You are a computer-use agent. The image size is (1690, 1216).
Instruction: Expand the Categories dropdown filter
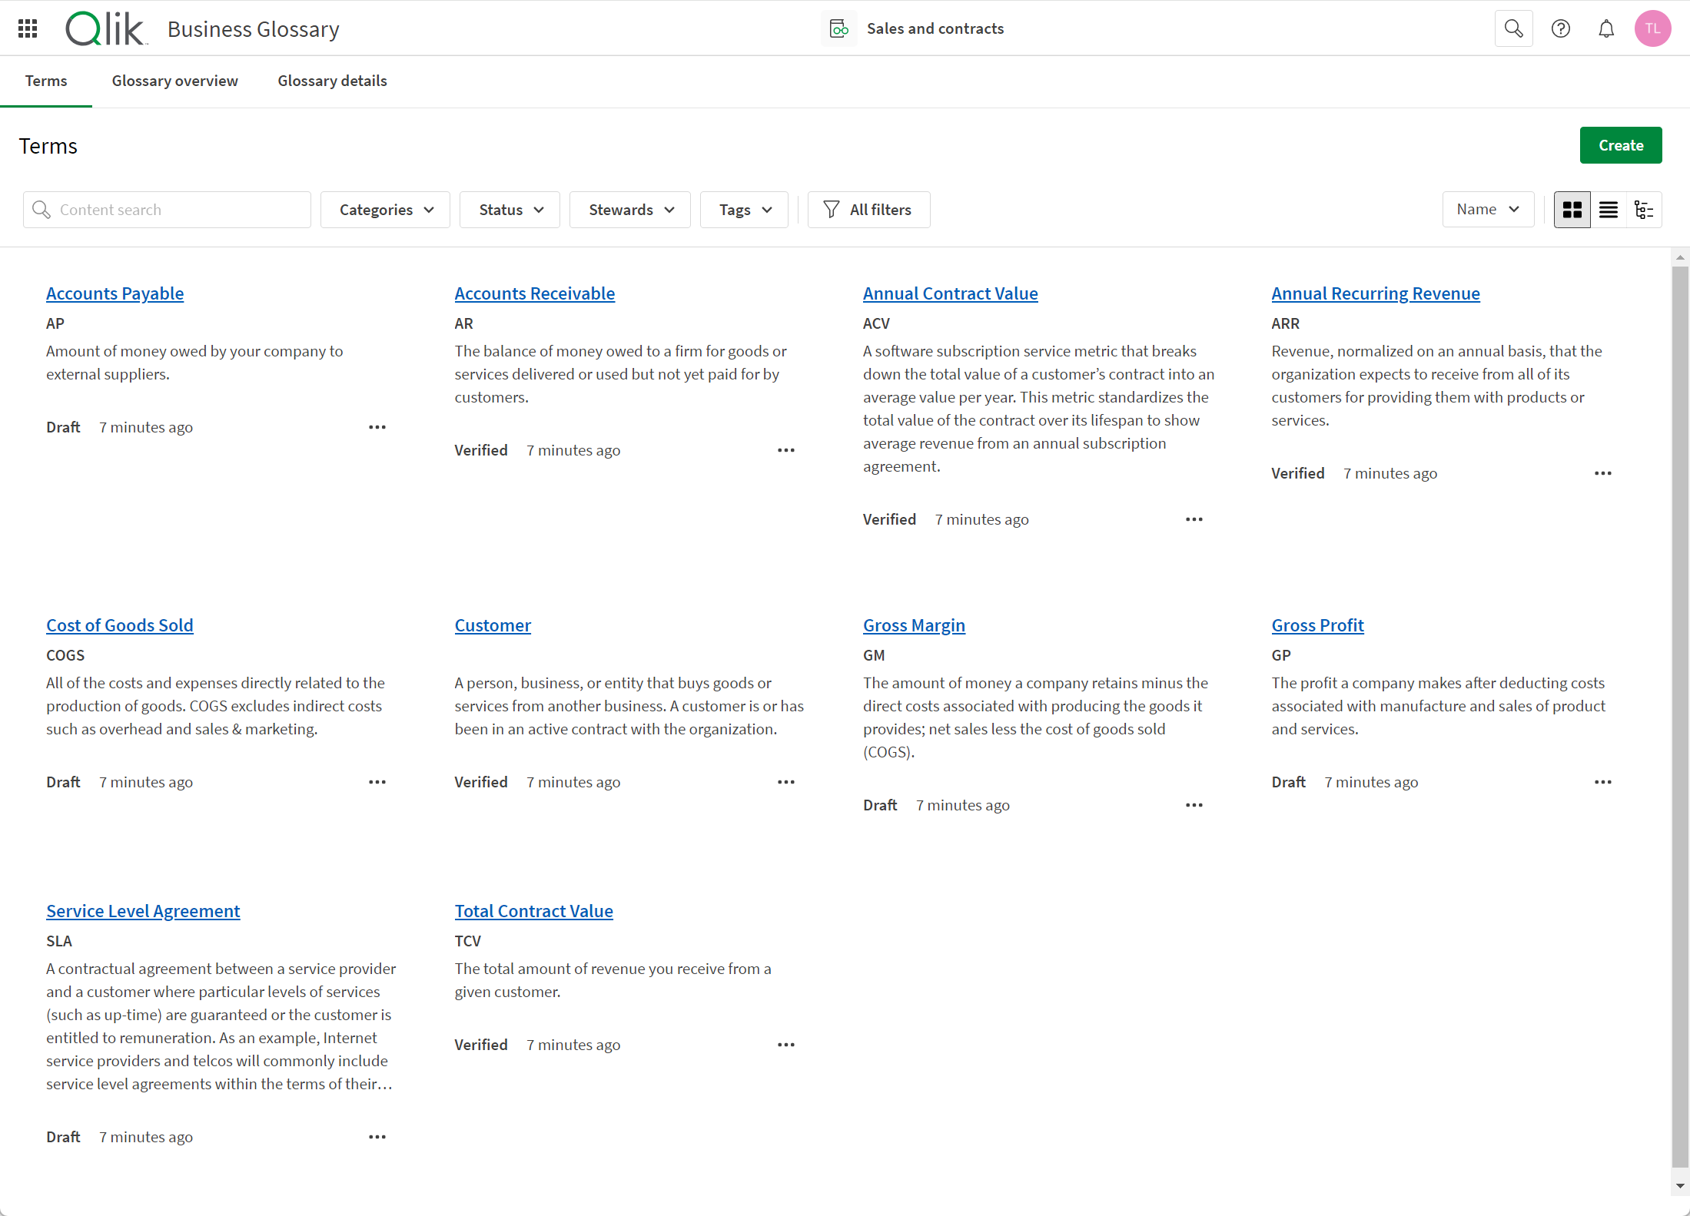click(386, 210)
